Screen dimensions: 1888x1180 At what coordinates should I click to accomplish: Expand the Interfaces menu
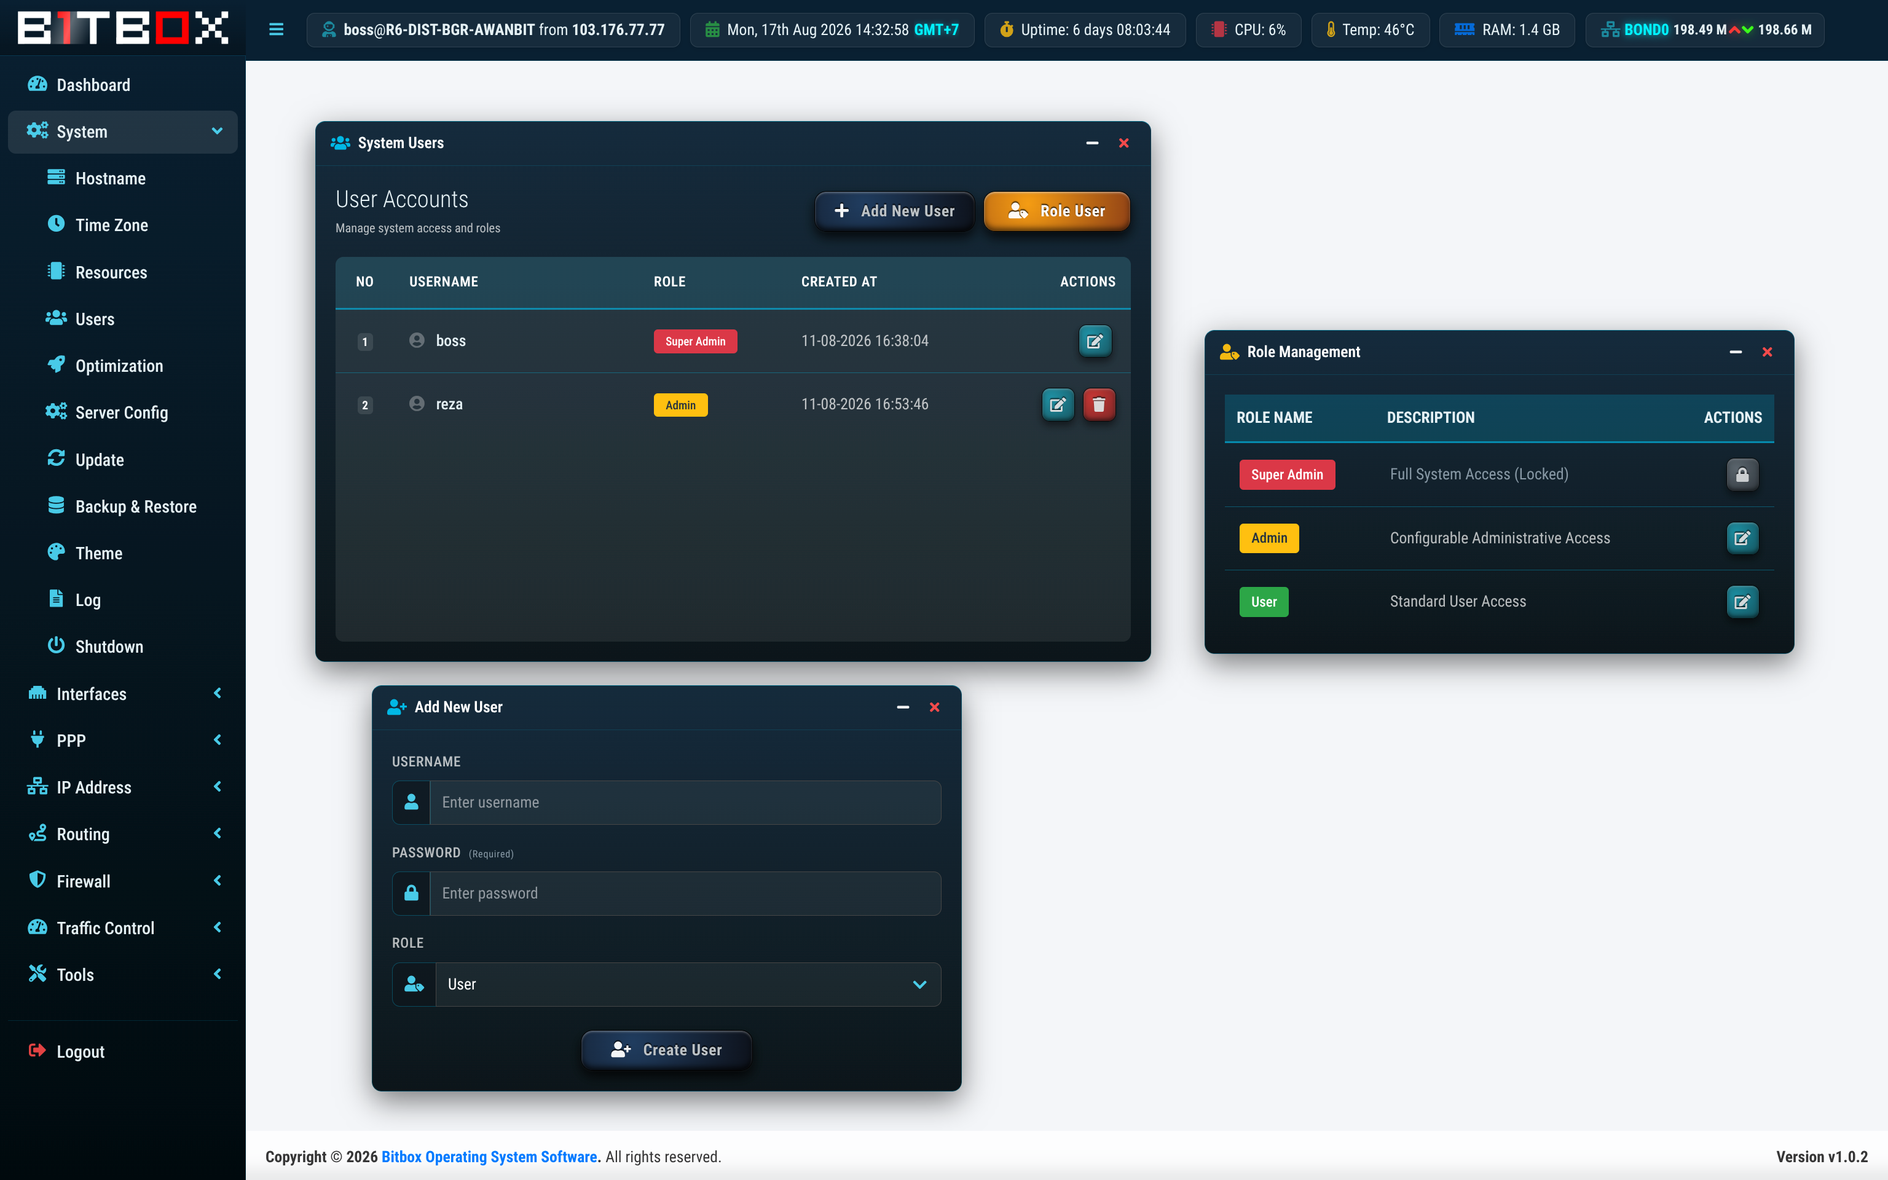tap(122, 693)
